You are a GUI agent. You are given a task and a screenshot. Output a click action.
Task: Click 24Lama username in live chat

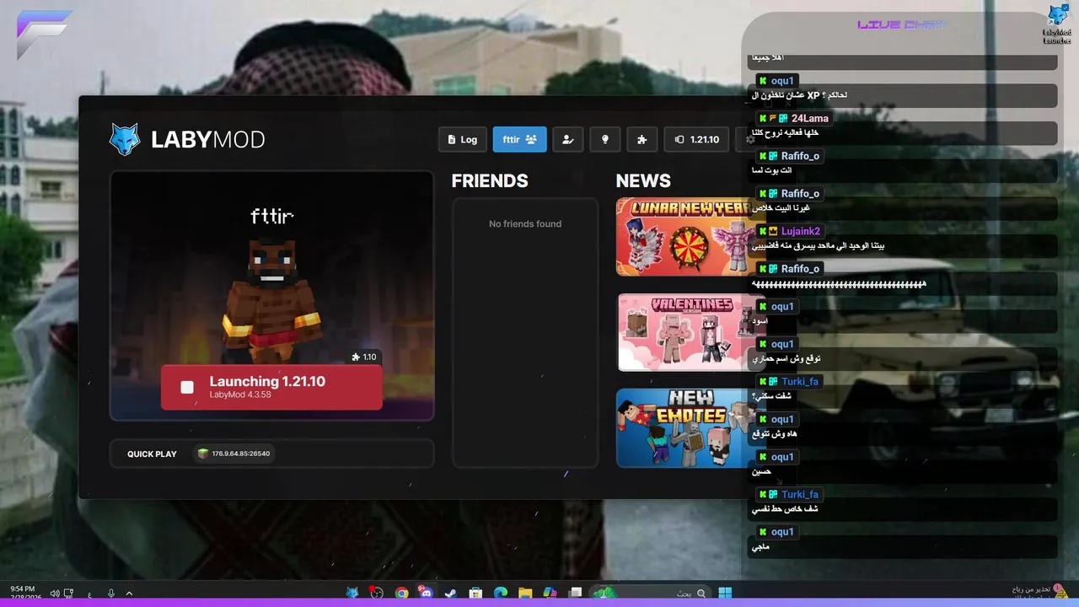[809, 118]
